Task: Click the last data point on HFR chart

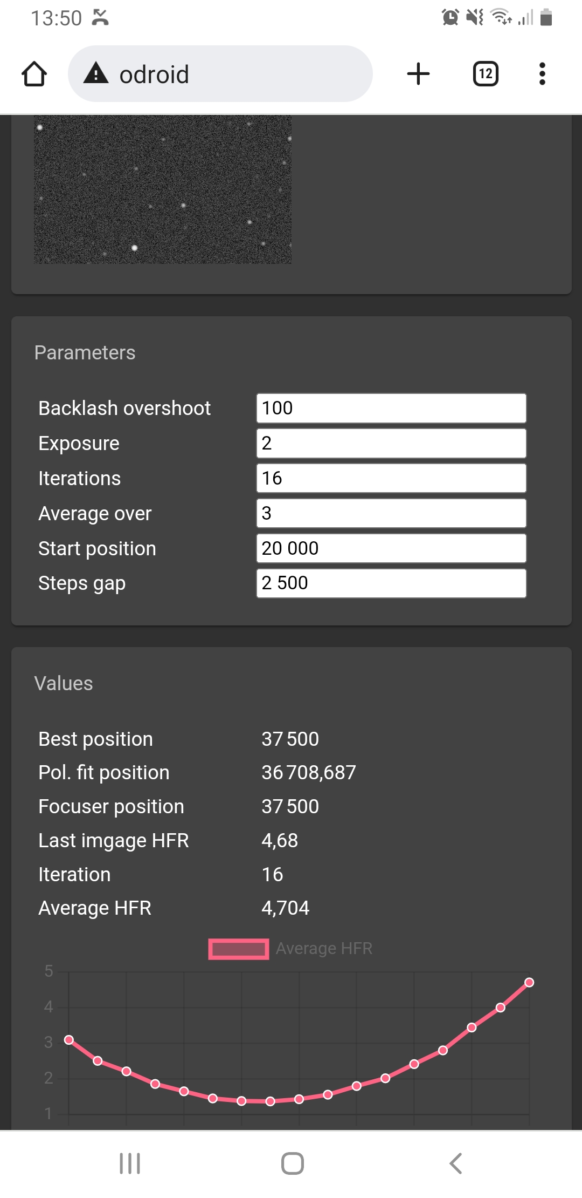Action: (x=529, y=982)
